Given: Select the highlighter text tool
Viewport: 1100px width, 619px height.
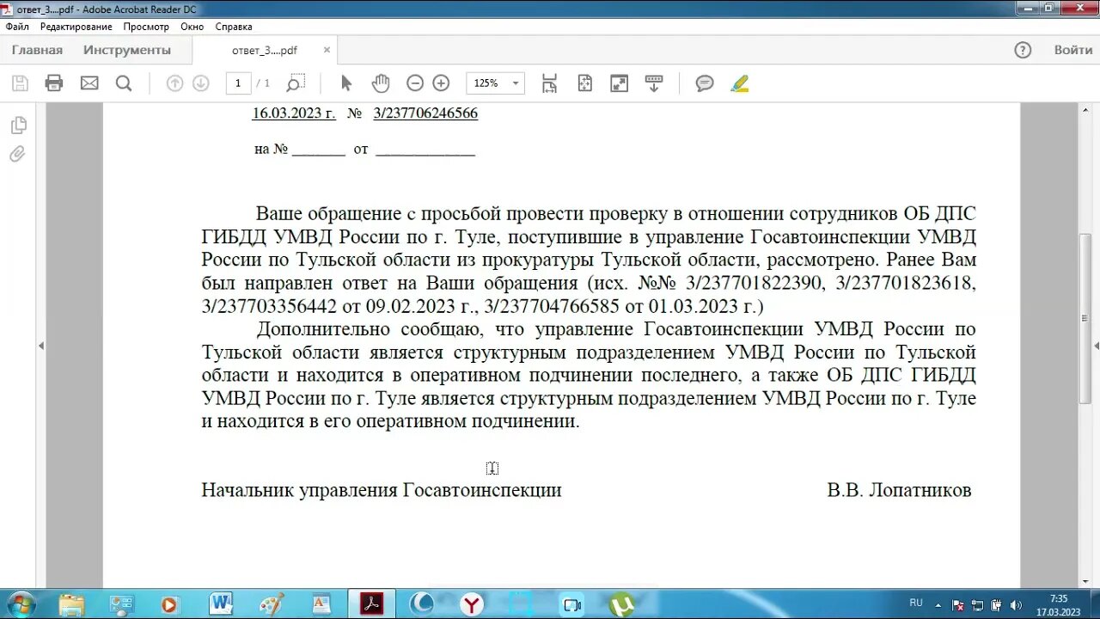Looking at the screenshot, I should (x=740, y=83).
